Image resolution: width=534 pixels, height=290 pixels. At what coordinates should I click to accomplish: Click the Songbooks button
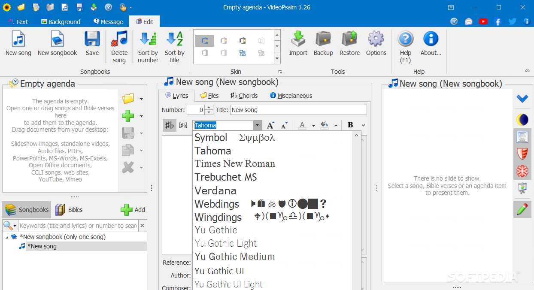[27, 210]
